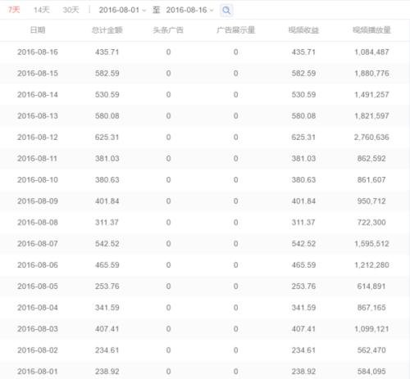Select the 30天 range tab
Viewport: 410px width, 379px height.
point(71,10)
